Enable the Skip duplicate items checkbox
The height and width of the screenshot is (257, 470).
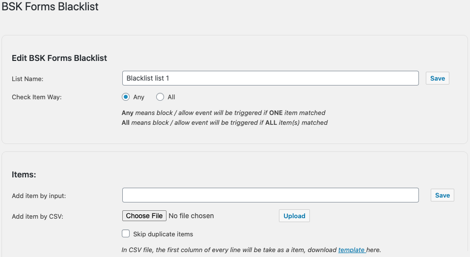pyautogui.click(x=126, y=233)
